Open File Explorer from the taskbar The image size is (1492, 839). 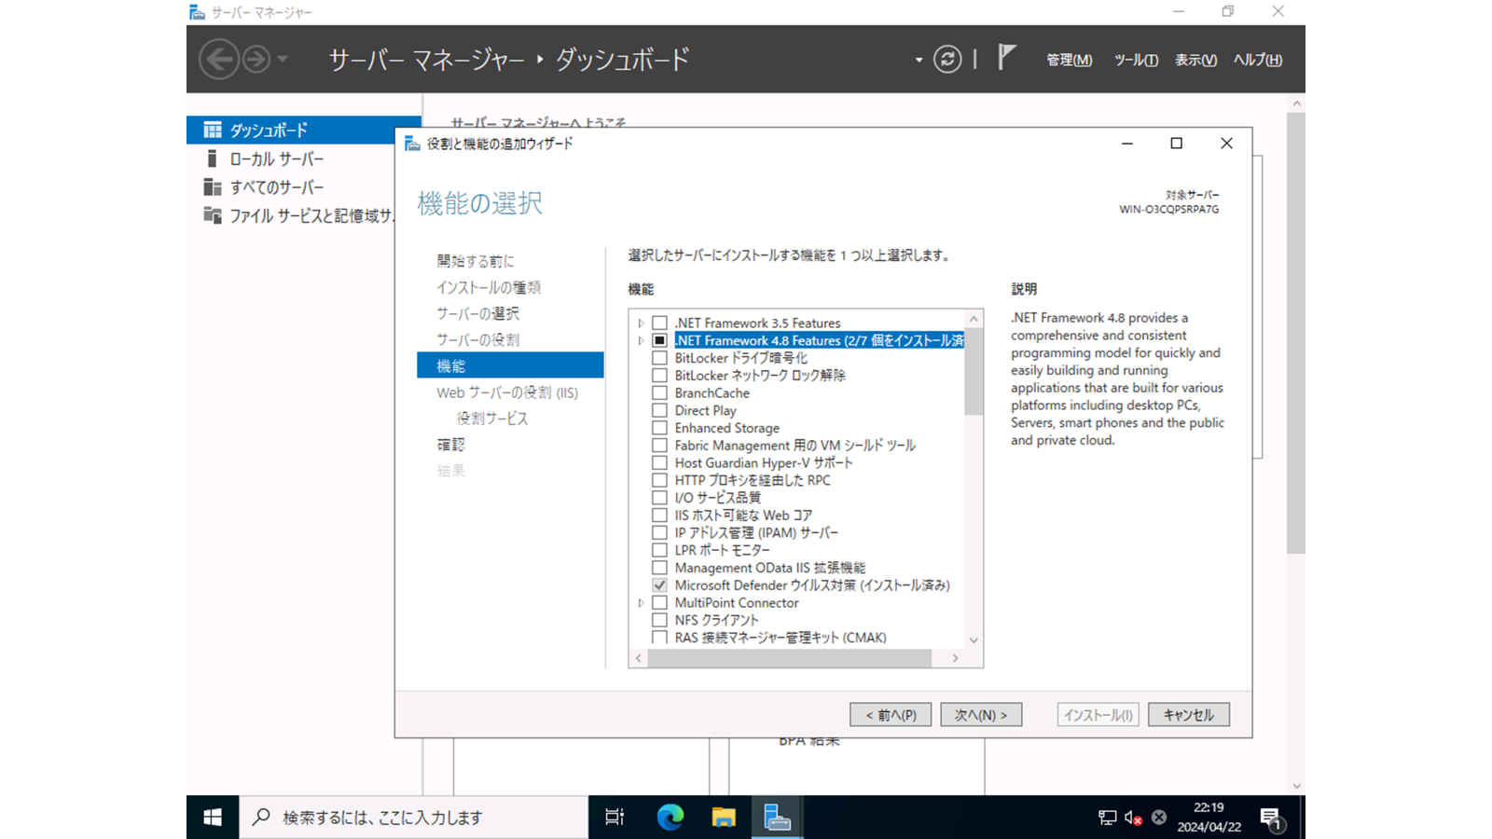tap(724, 818)
